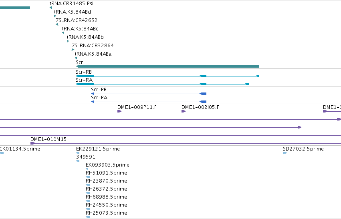Select the tRNA:K5:84ABd arrow glyph
Viewport: 341px width, 219px height.
pos(55,16)
